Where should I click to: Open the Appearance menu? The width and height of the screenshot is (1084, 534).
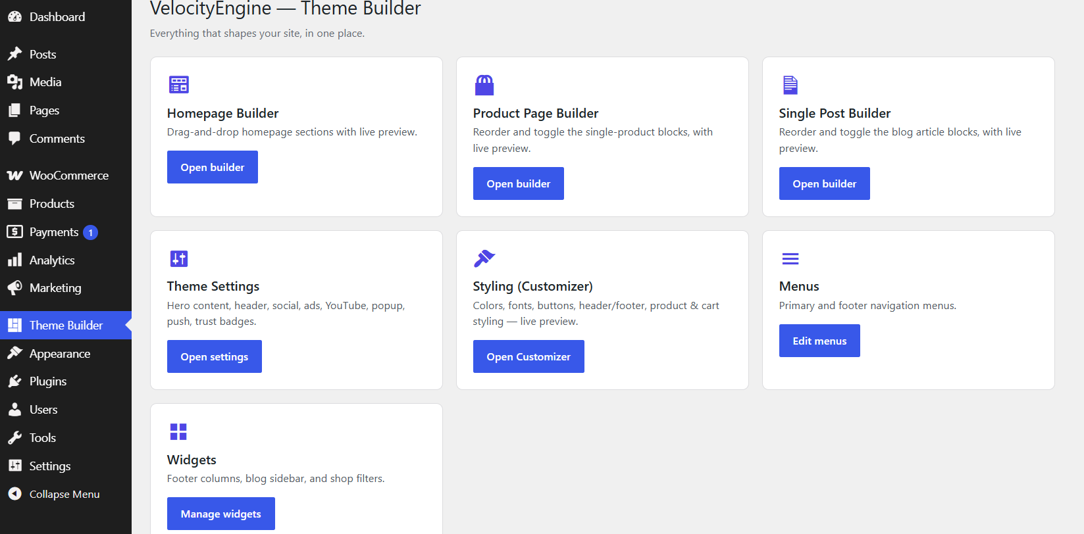click(66, 353)
